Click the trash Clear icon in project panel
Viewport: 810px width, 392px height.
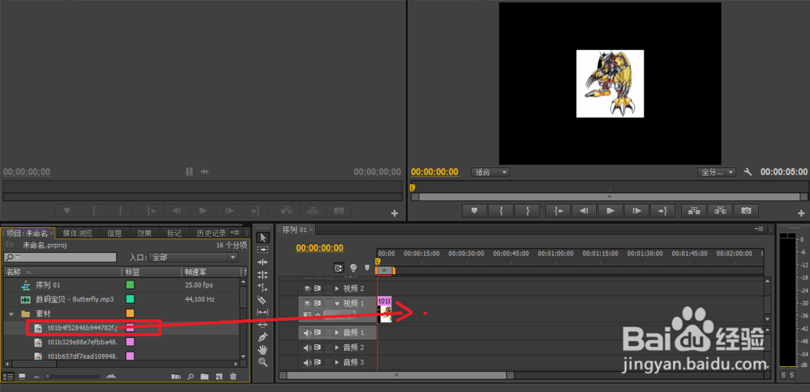click(x=233, y=377)
